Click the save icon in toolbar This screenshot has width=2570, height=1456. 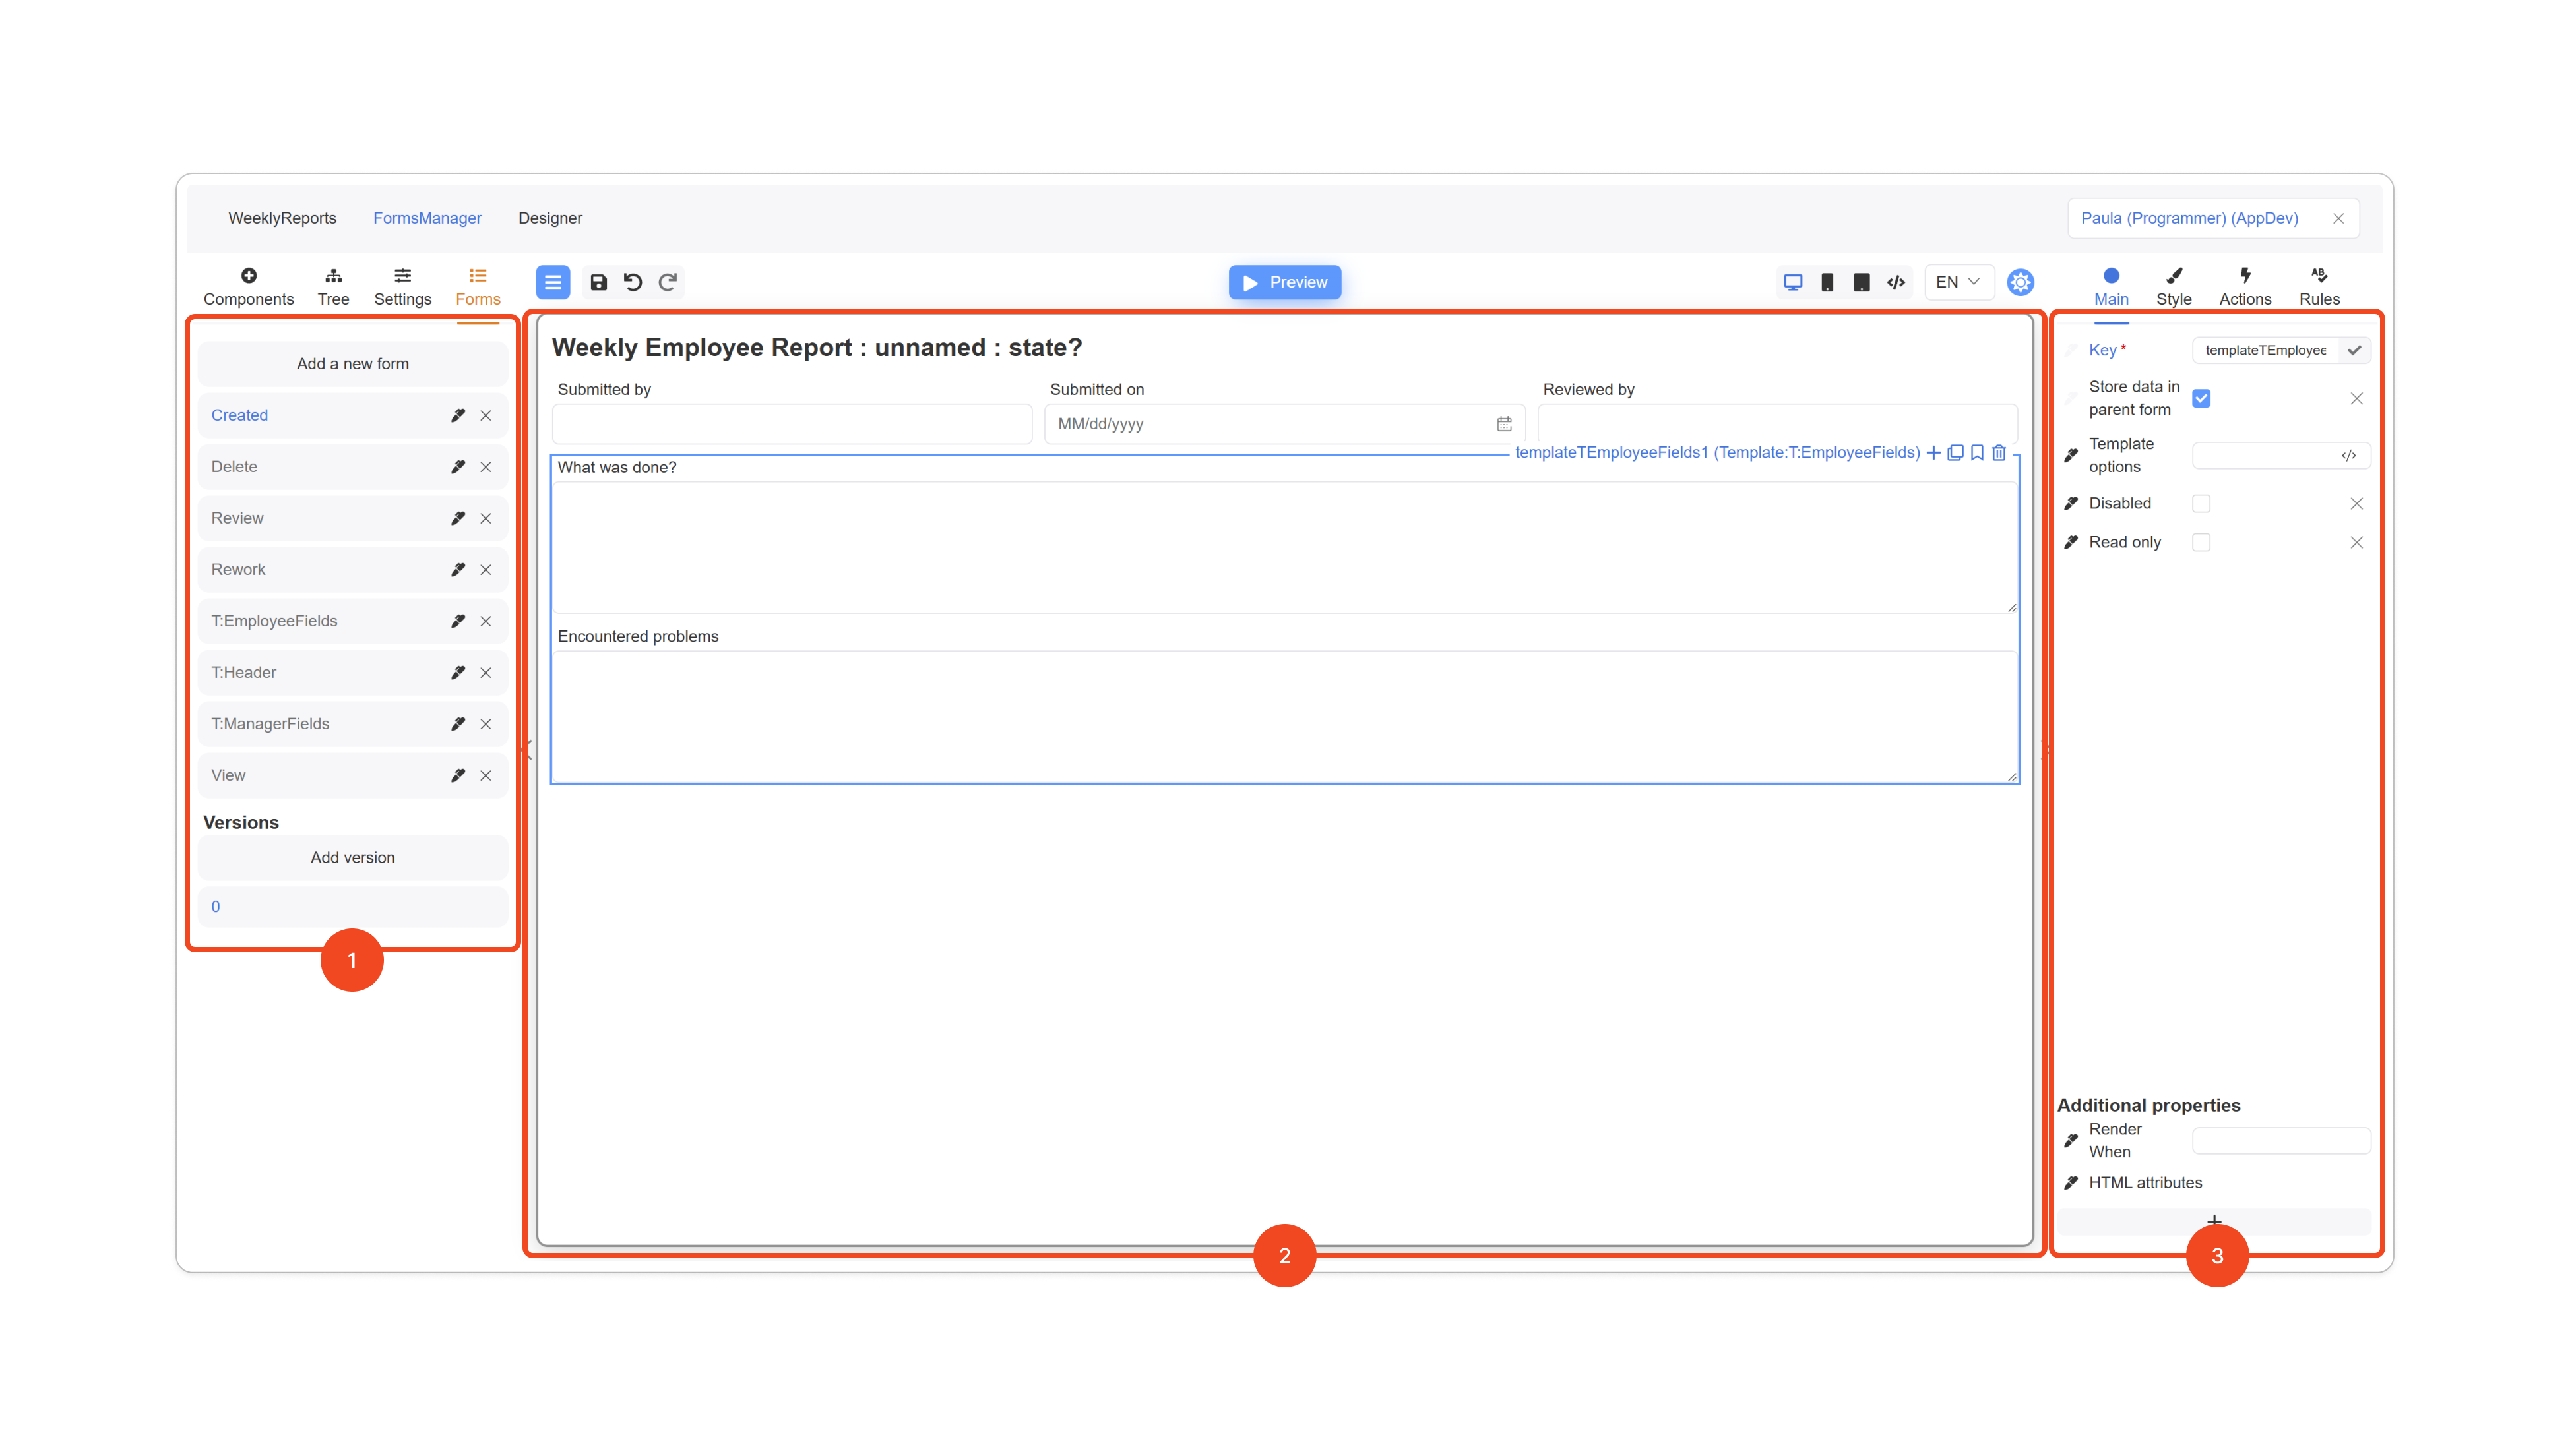[598, 282]
